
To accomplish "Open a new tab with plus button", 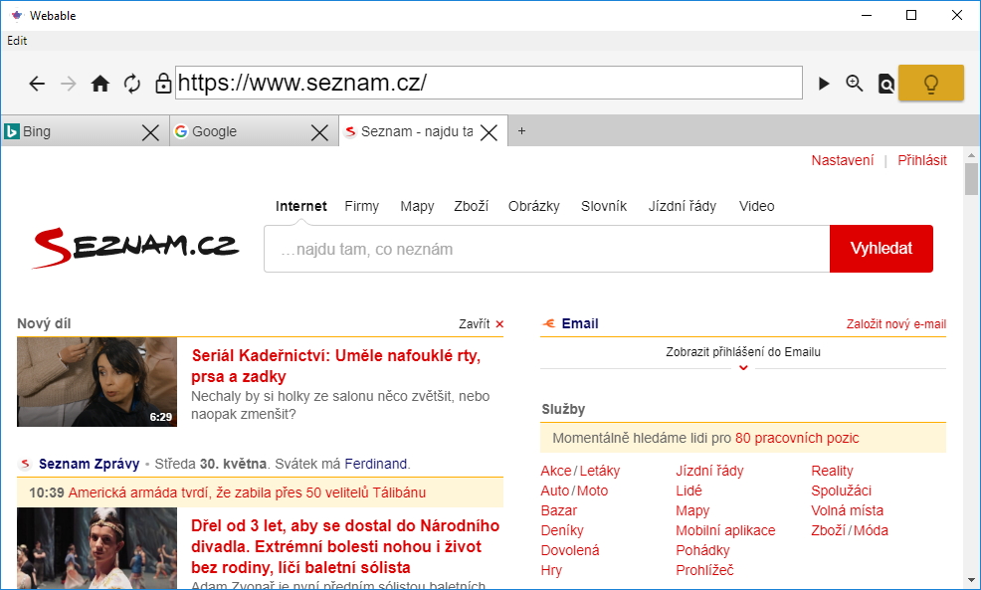I will coord(521,131).
